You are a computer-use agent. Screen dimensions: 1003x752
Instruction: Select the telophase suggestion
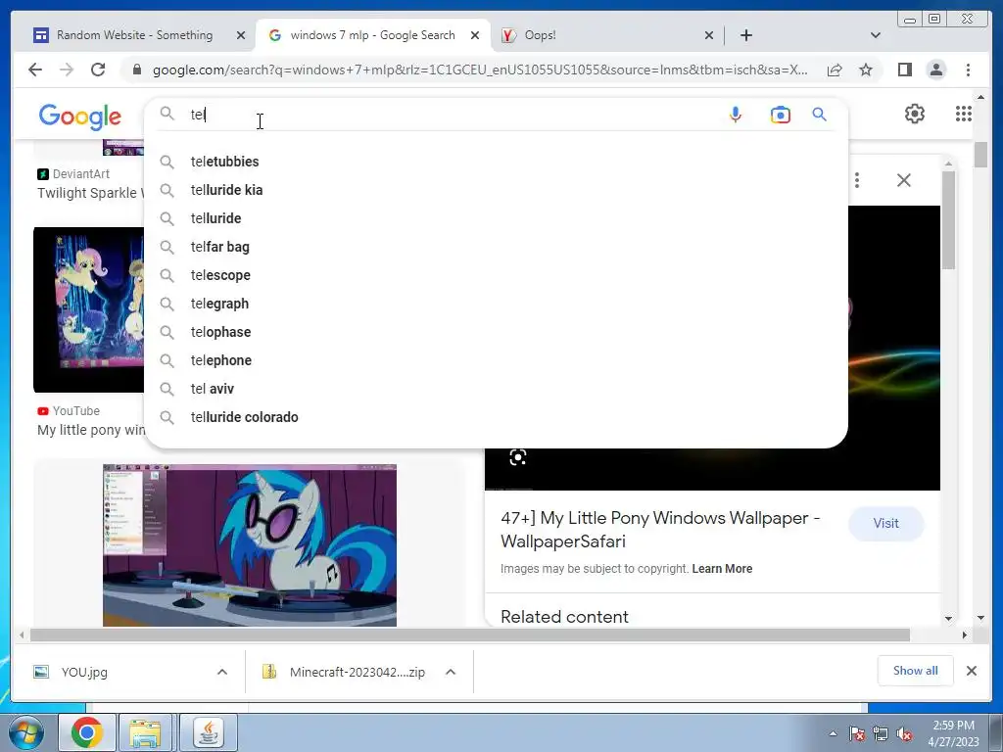[496, 332]
